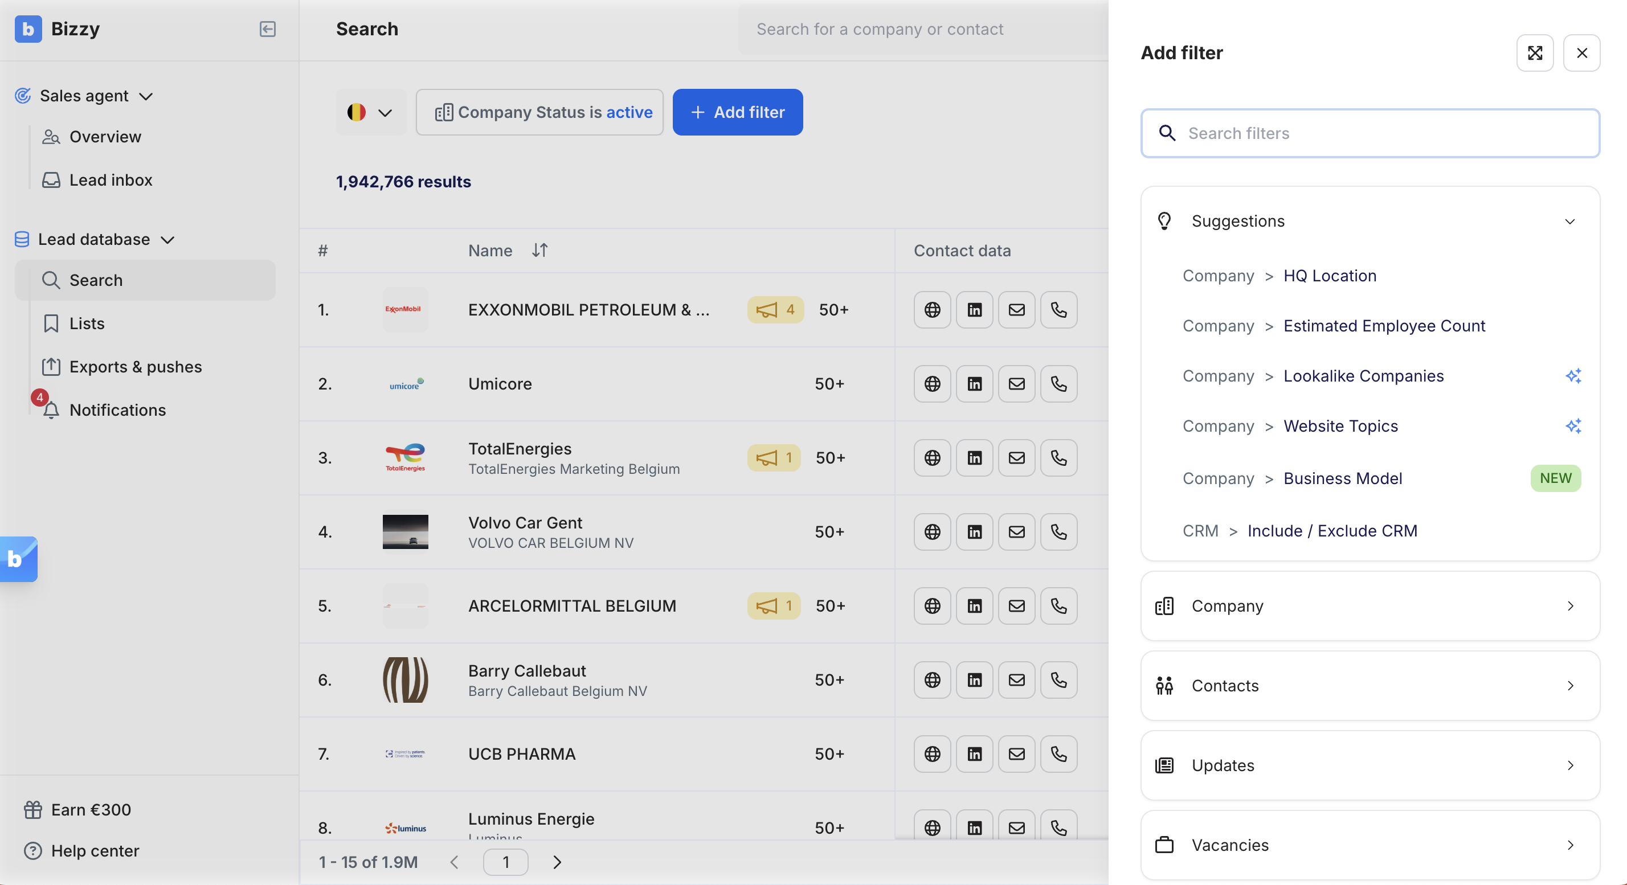The height and width of the screenshot is (885, 1627).
Task: Click the campaign badge on EXXONMOBIL row
Action: click(x=775, y=310)
